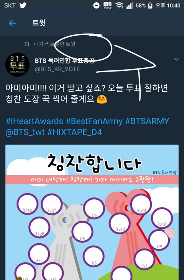Tap the back arrow in header
184x280 pixels.
click(13, 23)
